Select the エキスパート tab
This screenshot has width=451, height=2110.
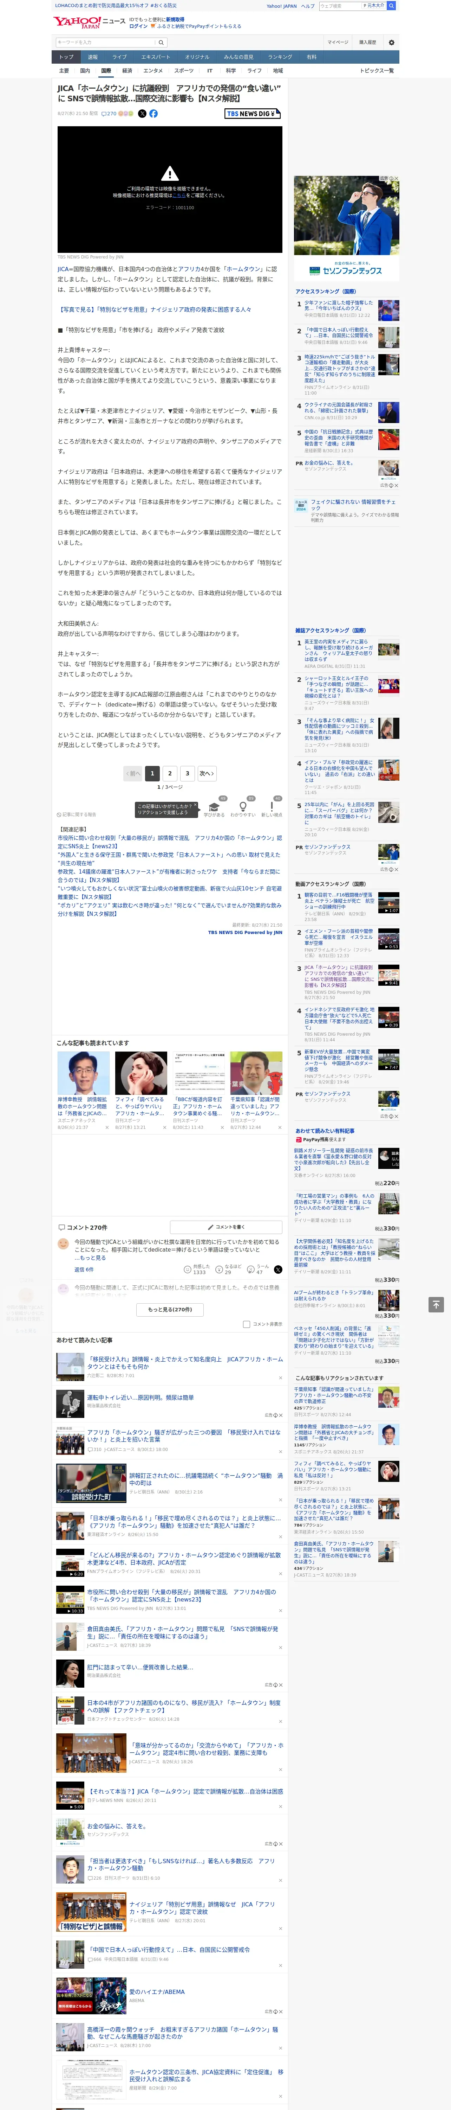156,57
